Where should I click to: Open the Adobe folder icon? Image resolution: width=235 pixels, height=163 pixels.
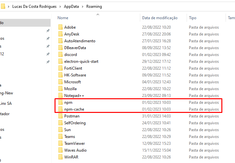[60, 27]
